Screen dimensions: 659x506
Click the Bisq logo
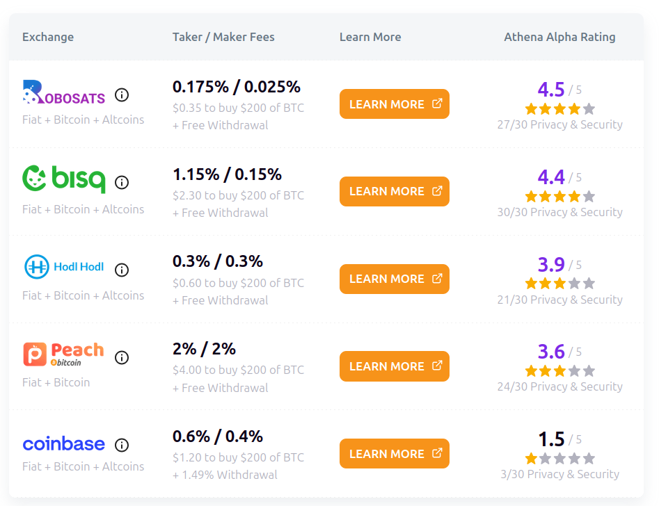64,179
